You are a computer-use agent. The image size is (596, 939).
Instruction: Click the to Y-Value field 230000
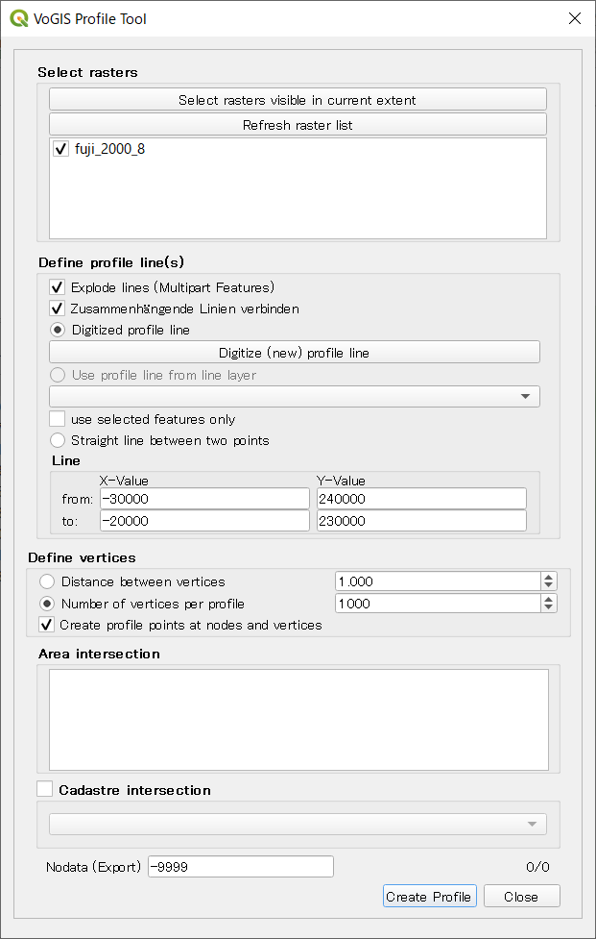421,521
